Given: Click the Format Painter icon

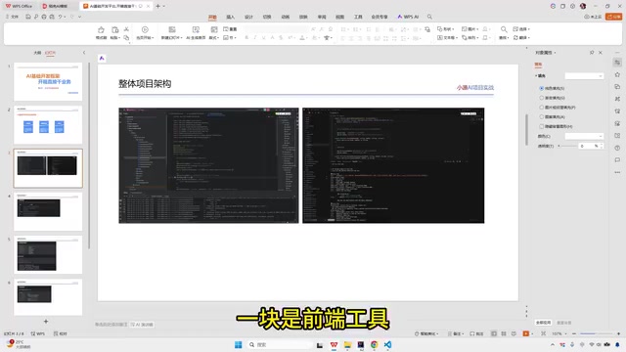Looking at the screenshot, I should pyautogui.click(x=101, y=30).
